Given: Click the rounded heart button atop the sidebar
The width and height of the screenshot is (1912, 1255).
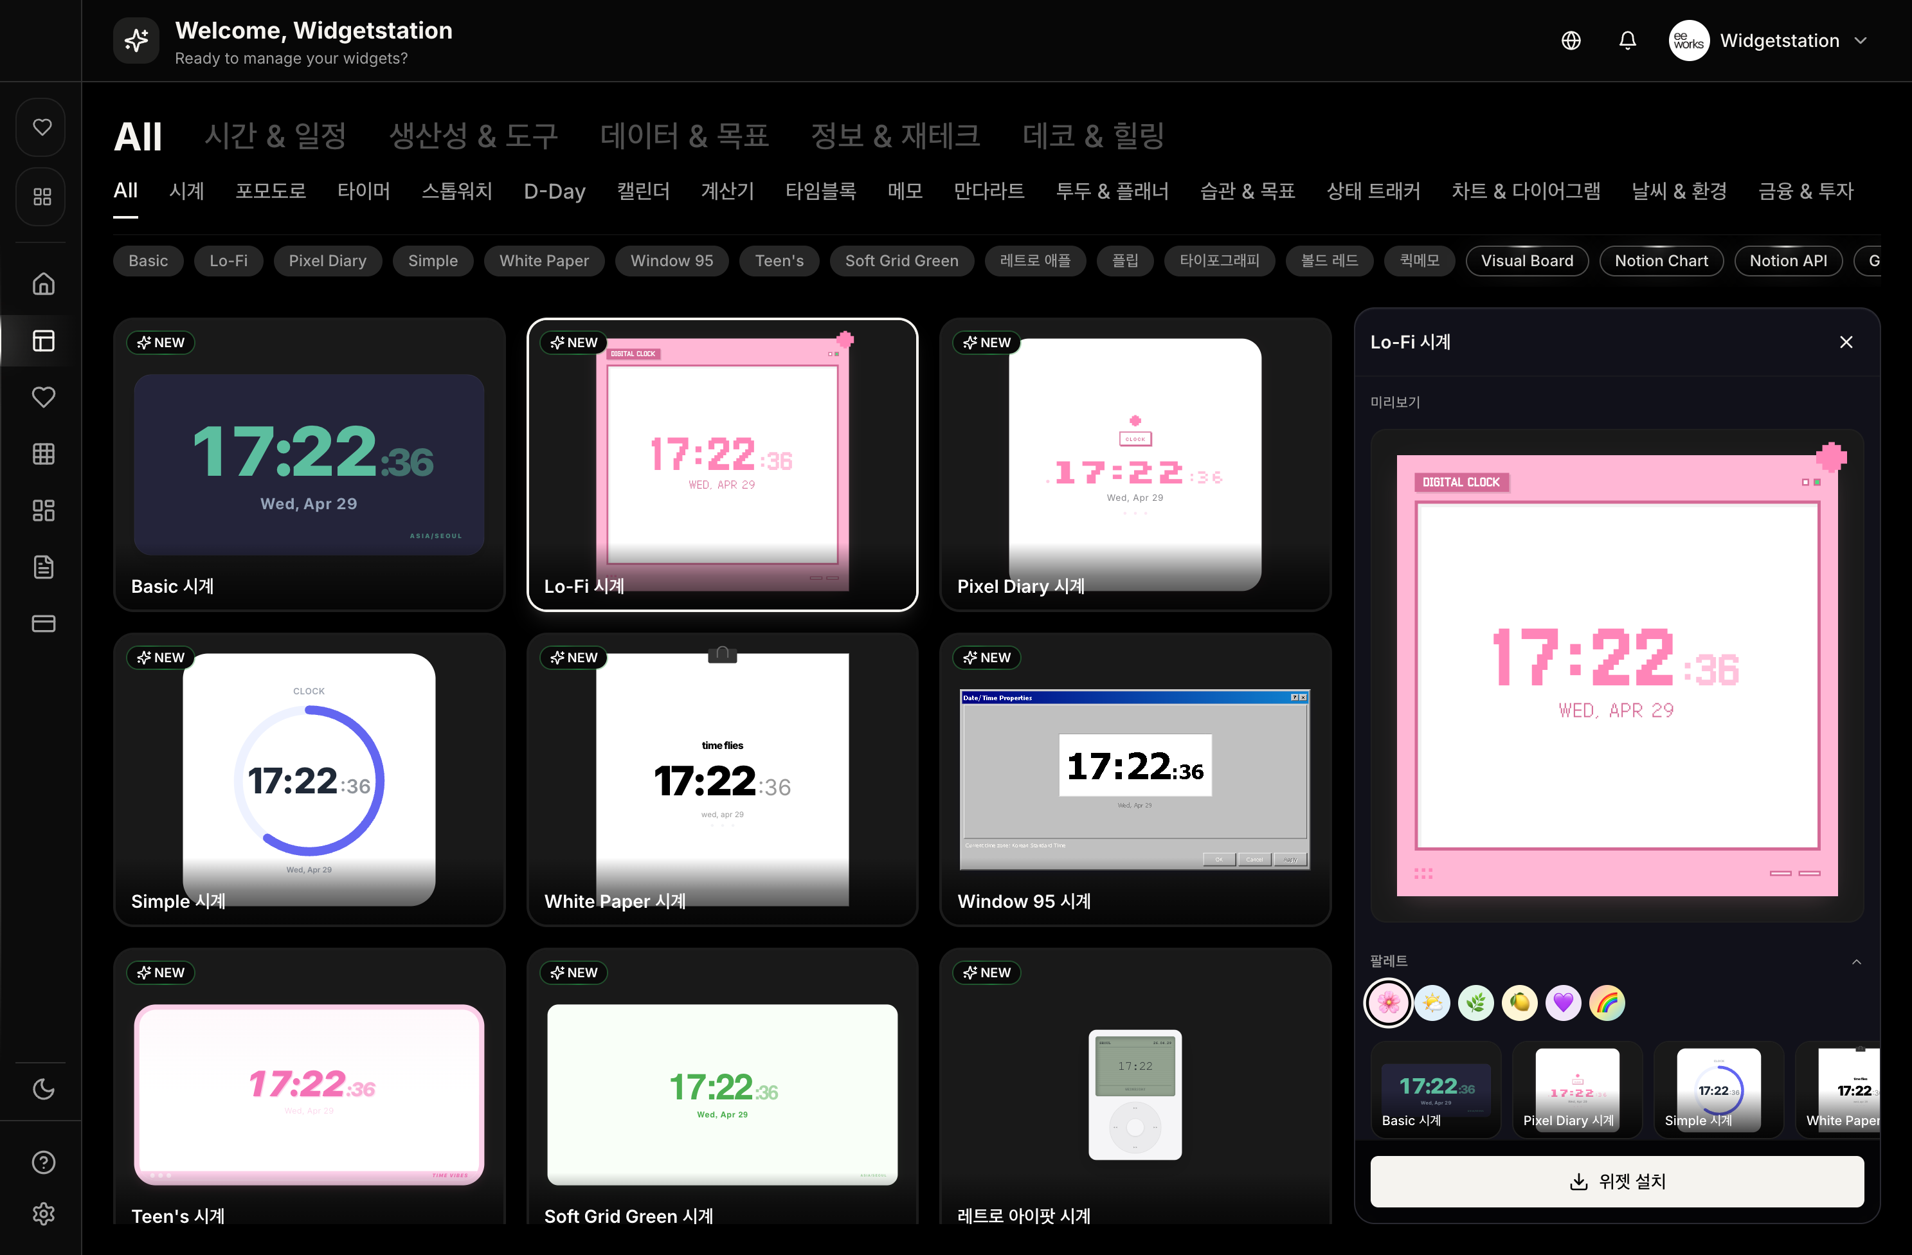Looking at the screenshot, I should (42, 127).
